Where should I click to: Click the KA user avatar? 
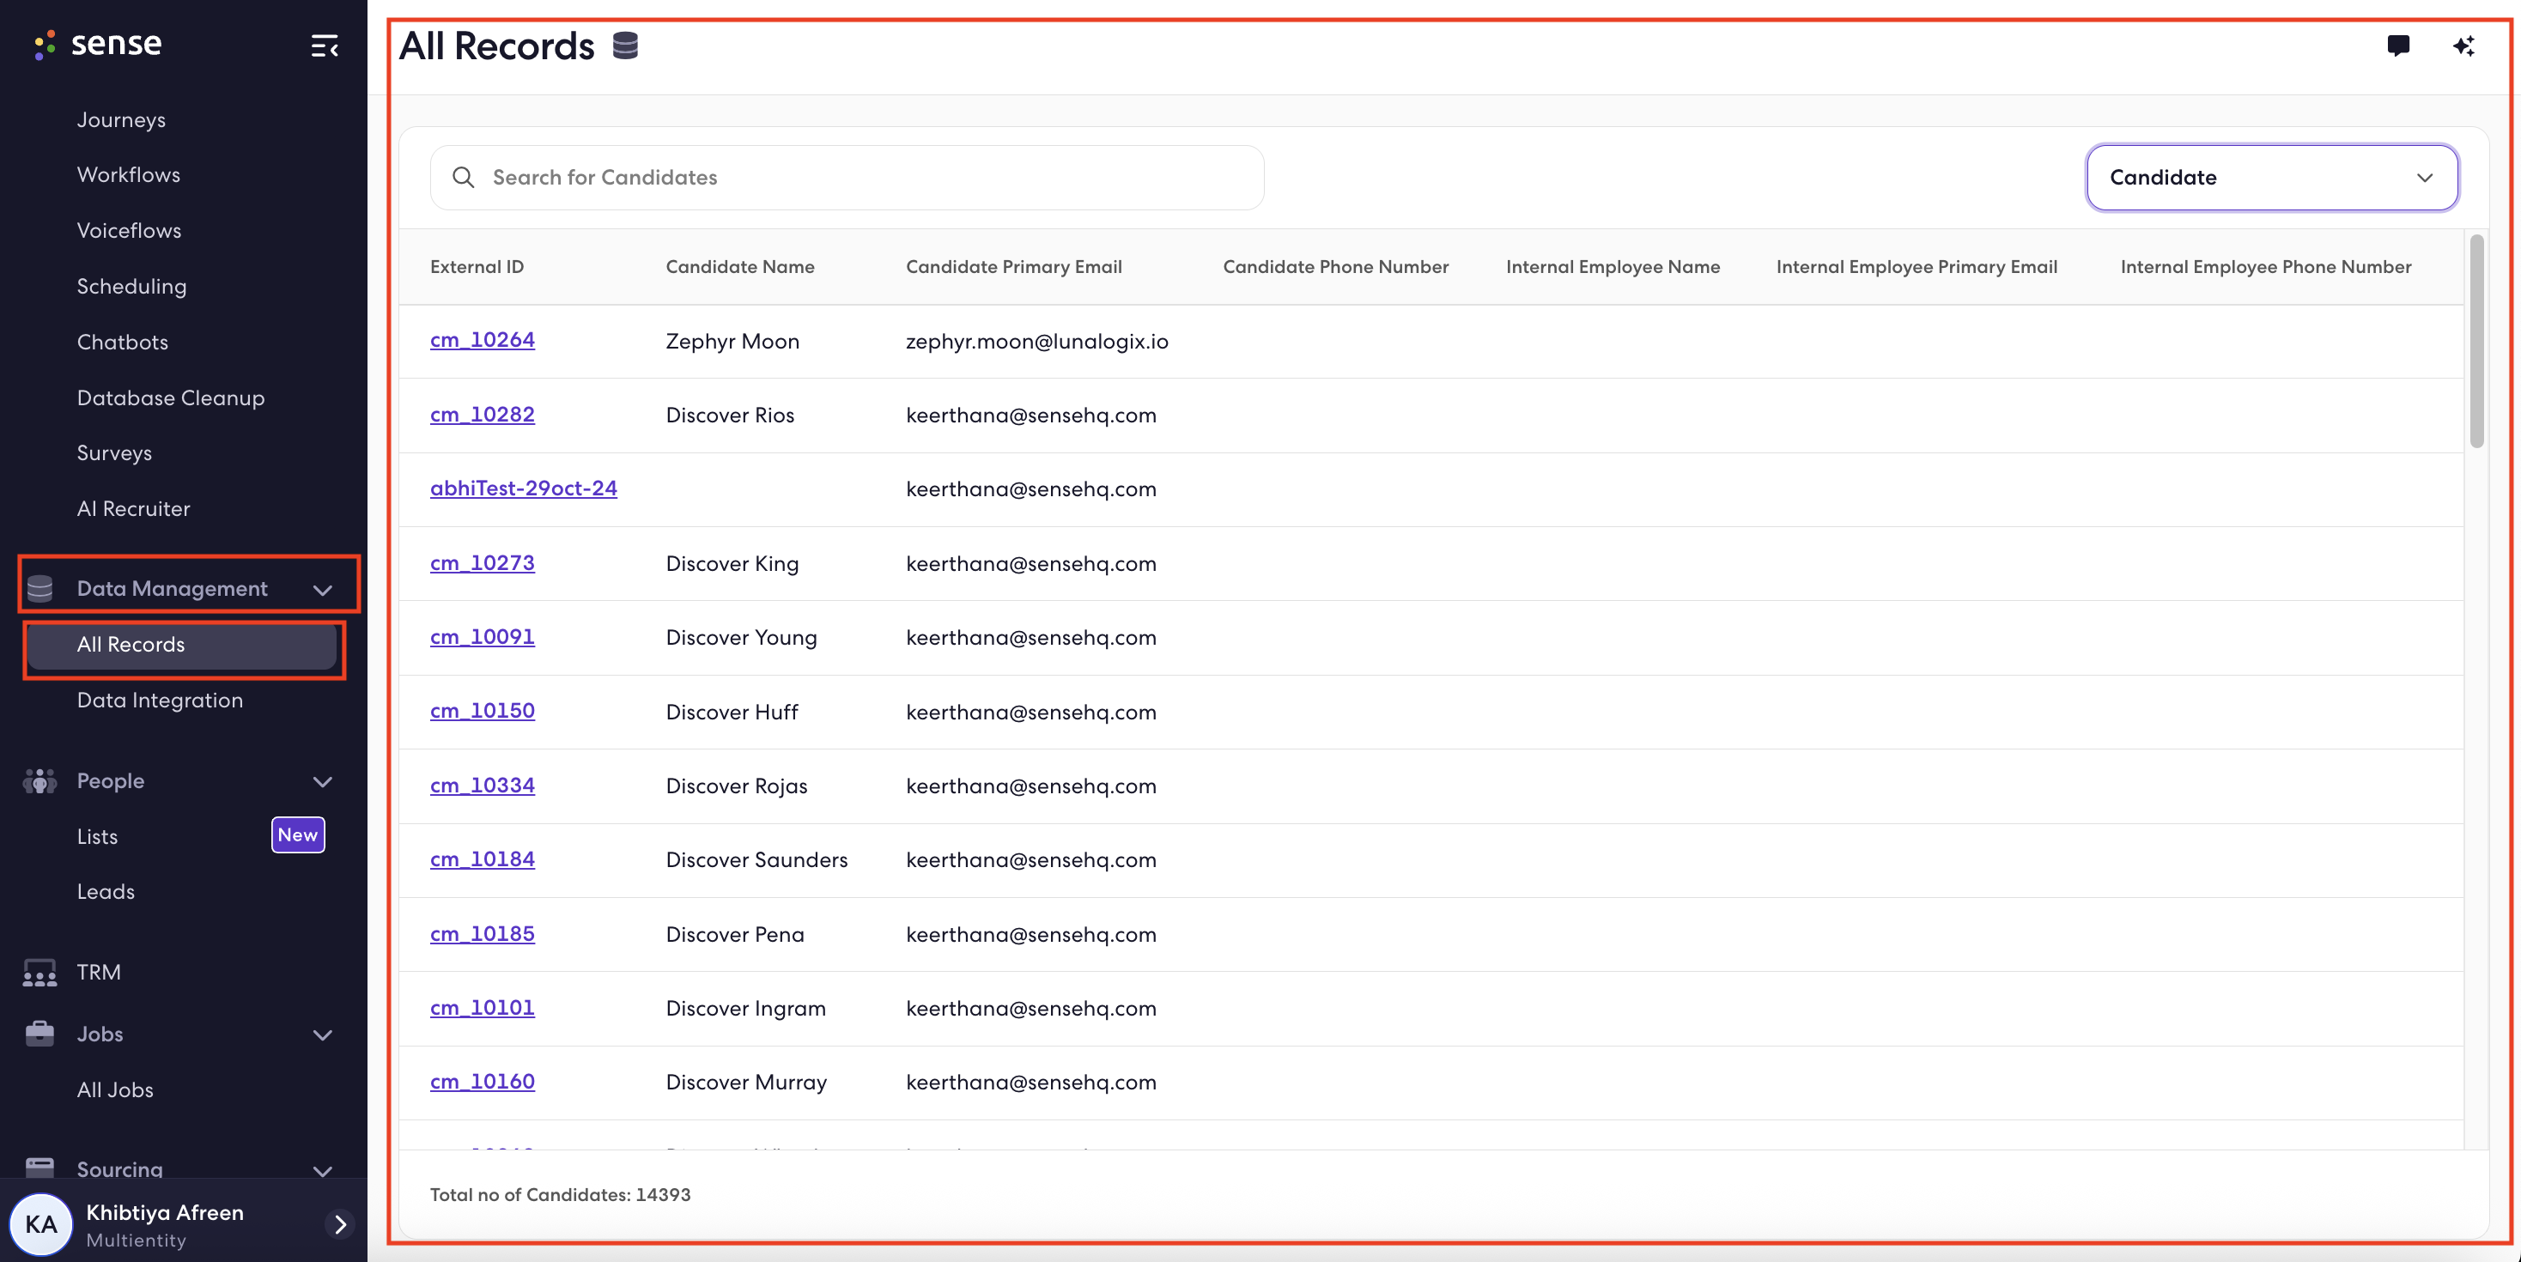pos(41,1224)
